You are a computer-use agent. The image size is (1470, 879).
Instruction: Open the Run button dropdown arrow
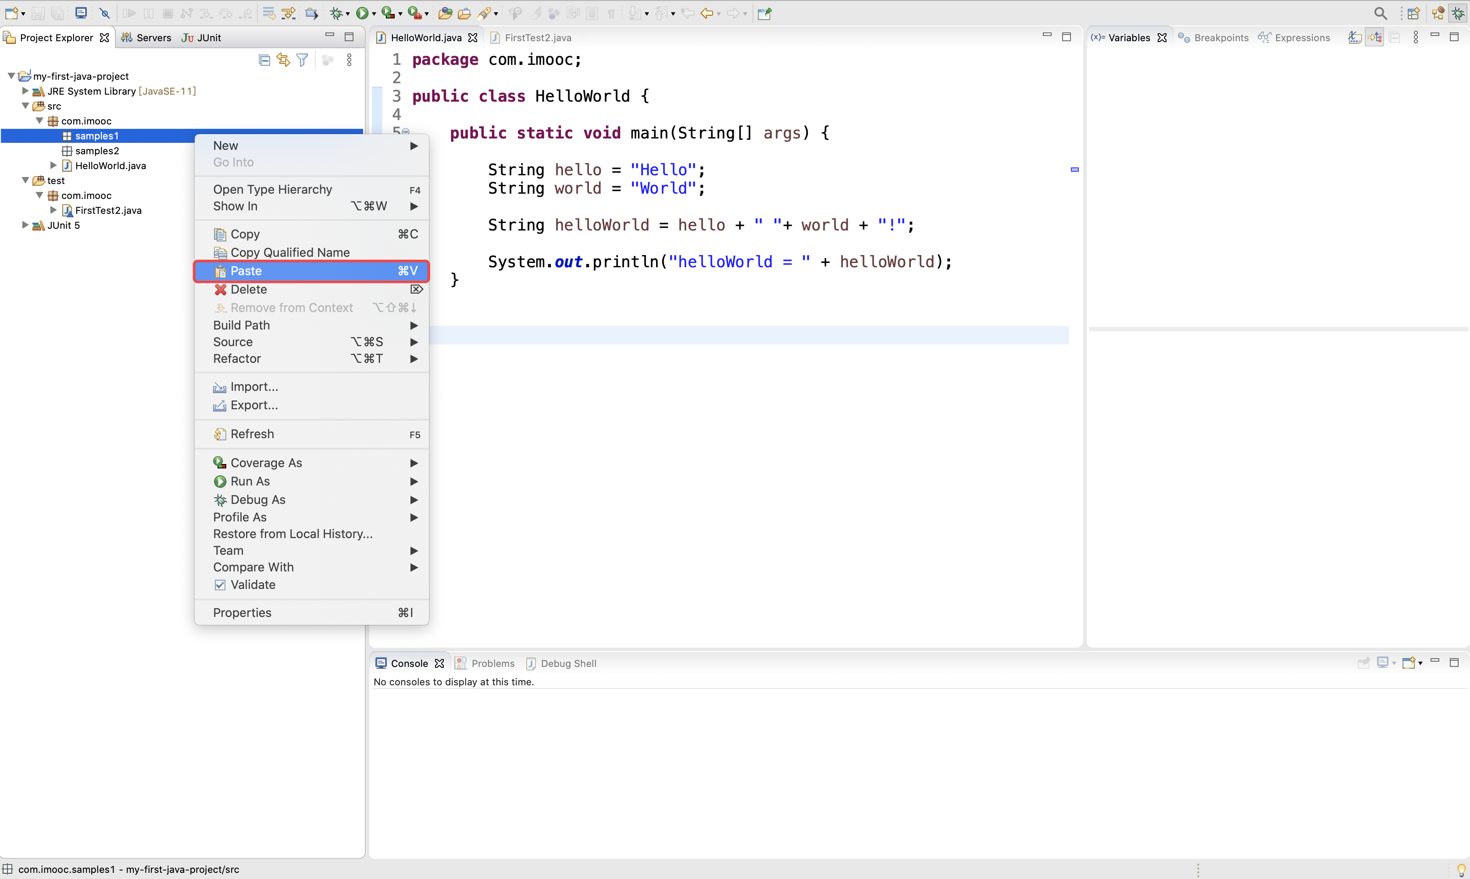(x=374, y=14)
